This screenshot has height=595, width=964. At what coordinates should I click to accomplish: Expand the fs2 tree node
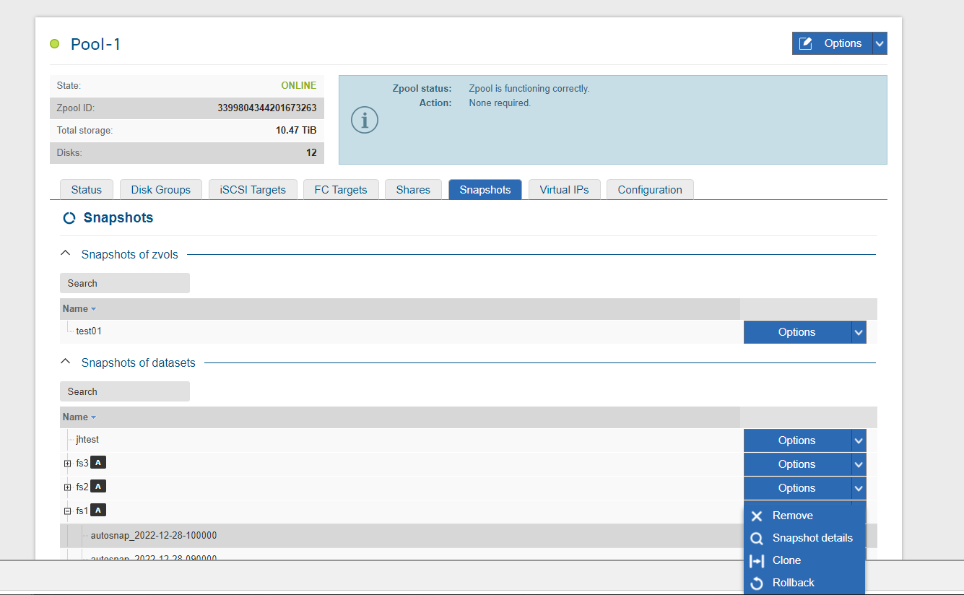tap(67, 487)
